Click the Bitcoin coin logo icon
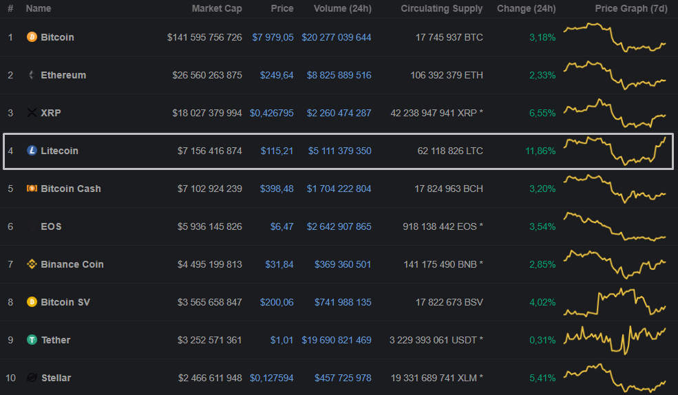 click(x=32, y=36)
